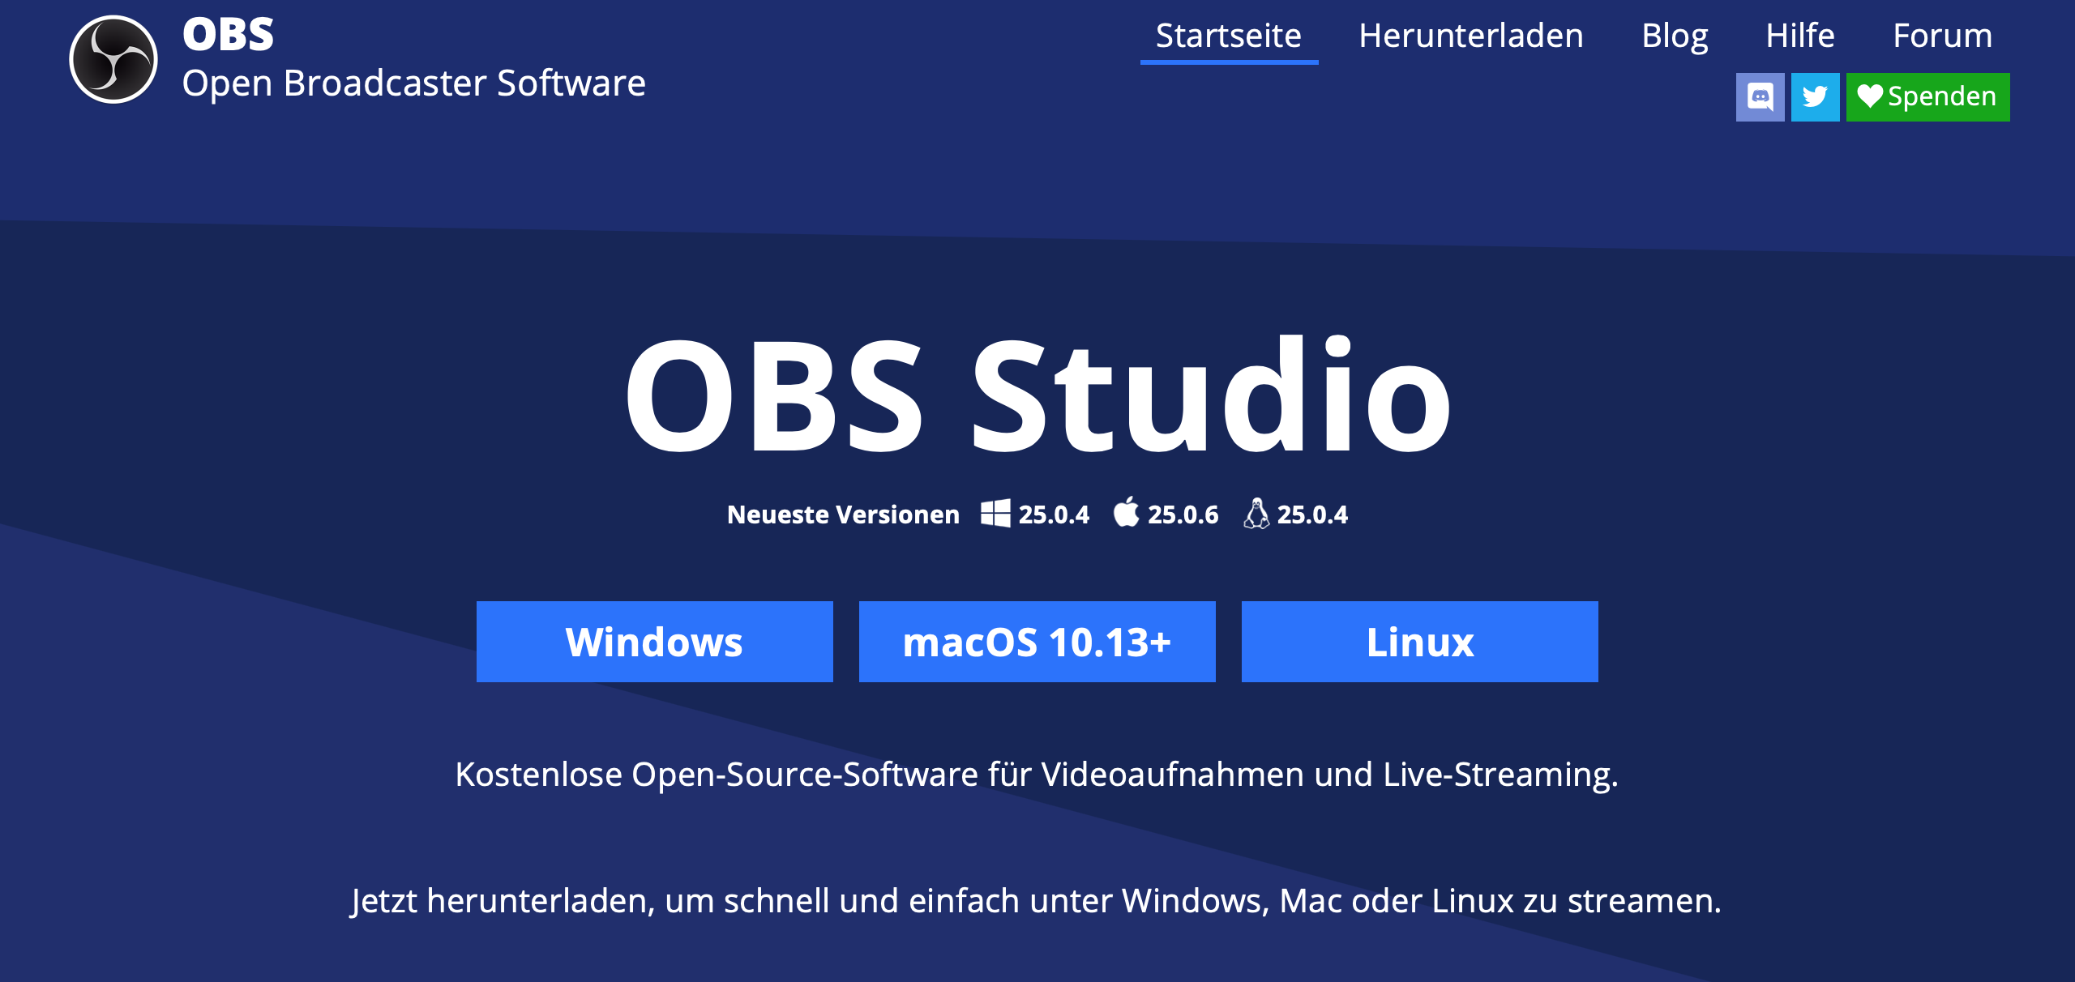The image size is (2075, 982).
Task: Open the Blog menu item
Action: pos(1675,36)
